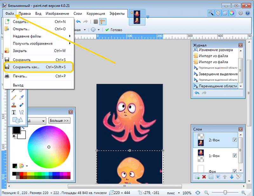The image size is (254, 196).
Task: Select the Shapes tool
Action: pyautogui.click(x=18, y=120)
